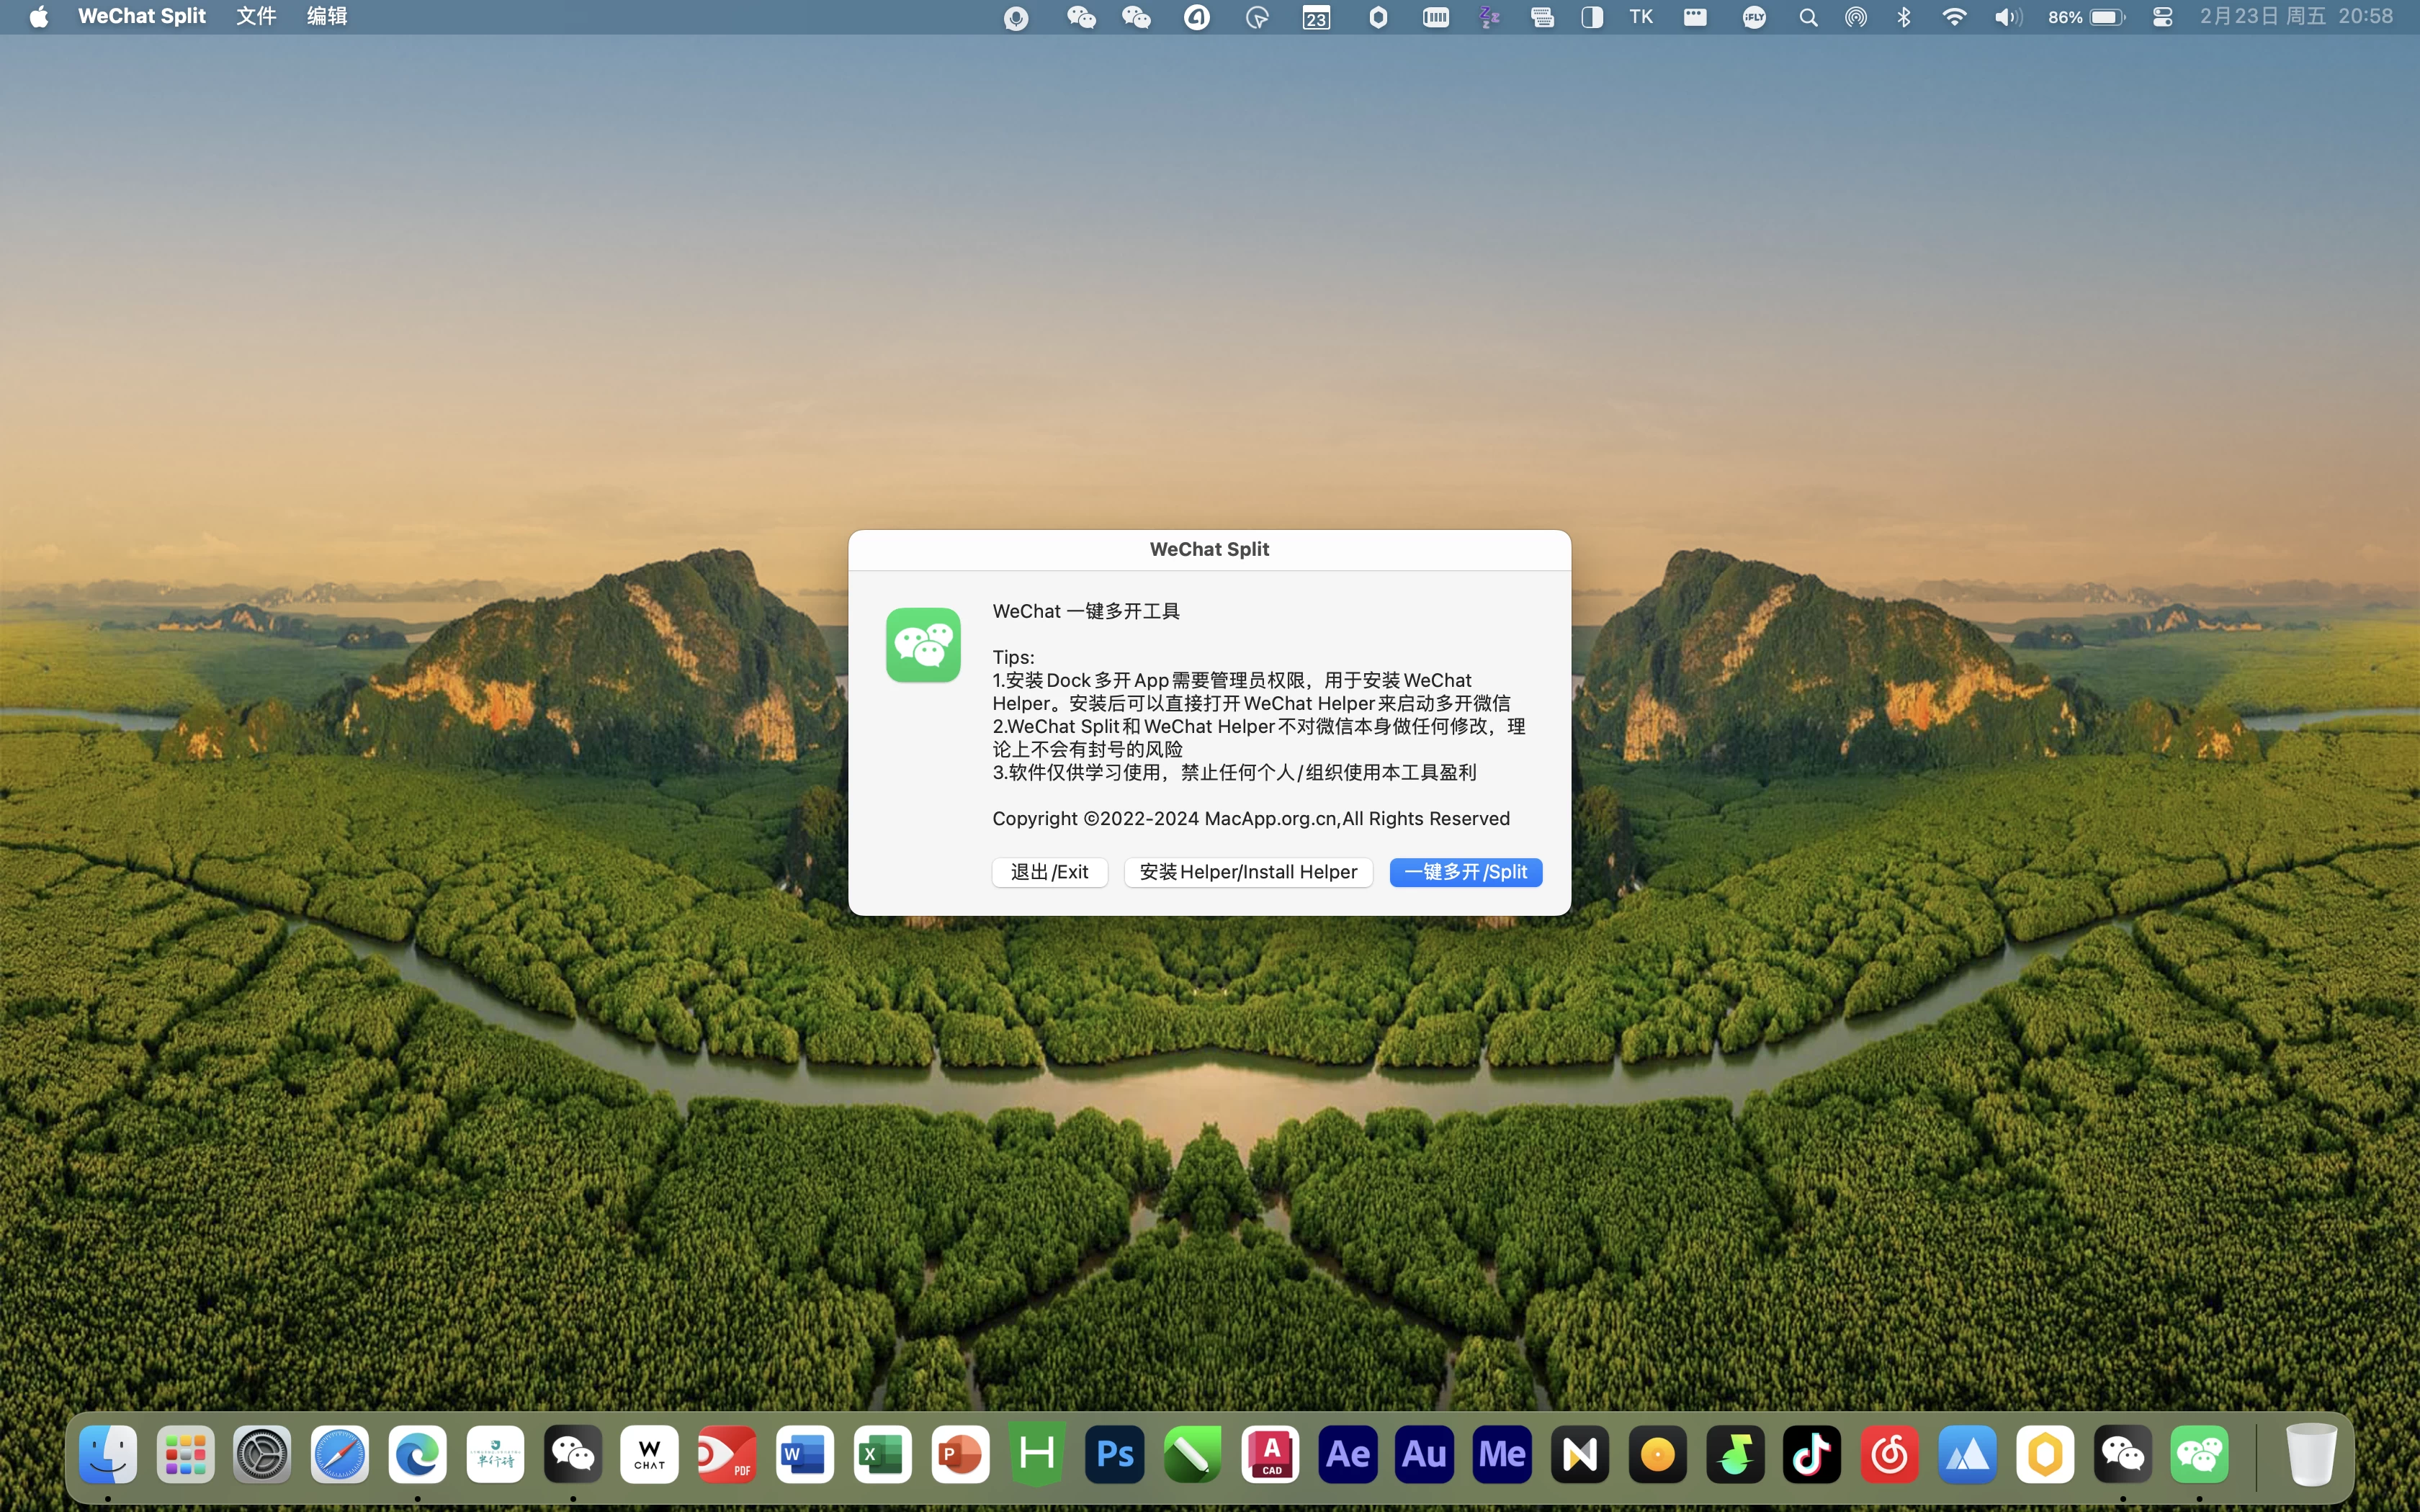This screenshot has height=1512, width=2420.
Task: Click the Wi-Fi menu bar icon
Action: pos(1953,17)
